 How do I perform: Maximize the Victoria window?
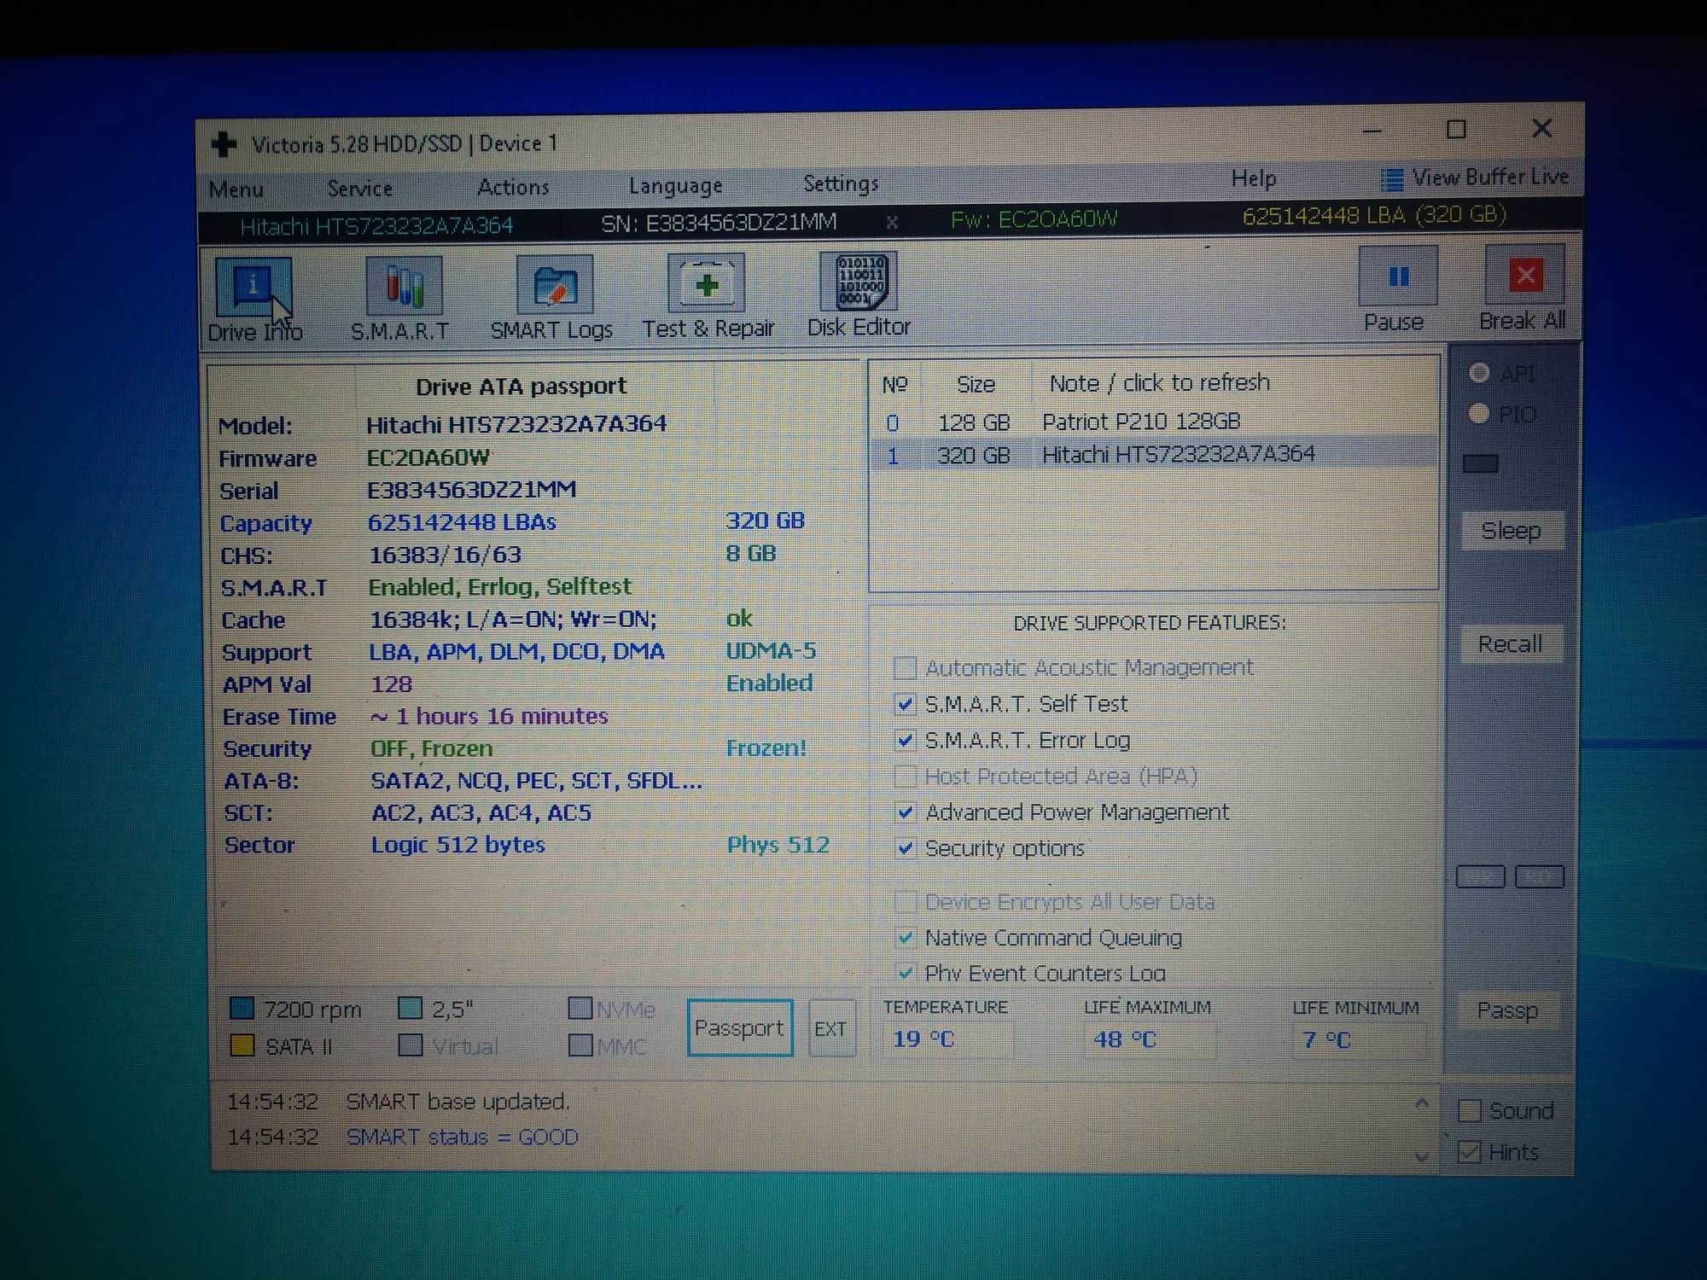[1456, 130]
